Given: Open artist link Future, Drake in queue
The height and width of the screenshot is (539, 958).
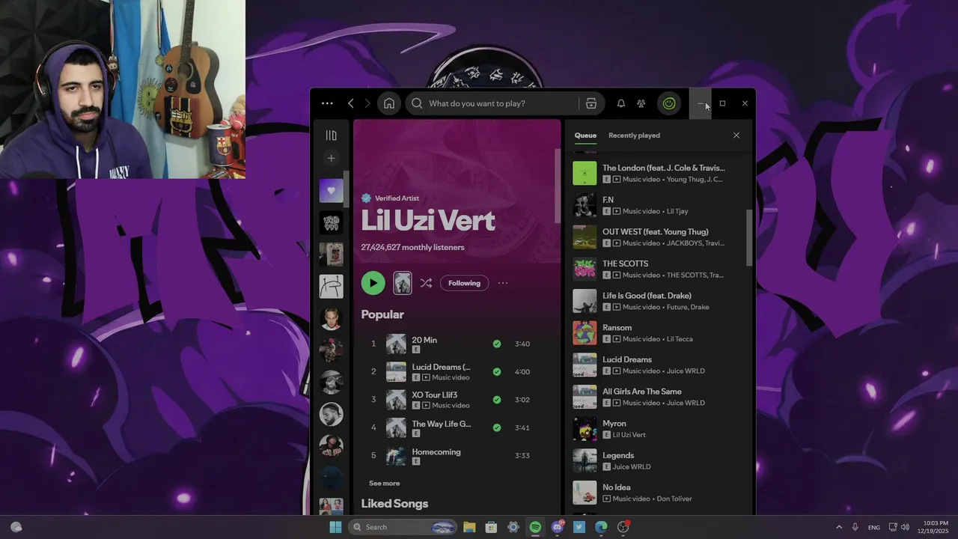Looking at the screenshot, I should (x=688, y=307).
